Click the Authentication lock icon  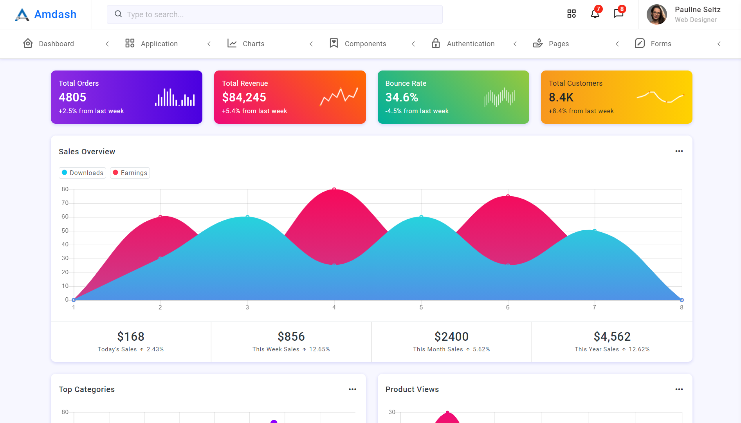tap(436, 43)
